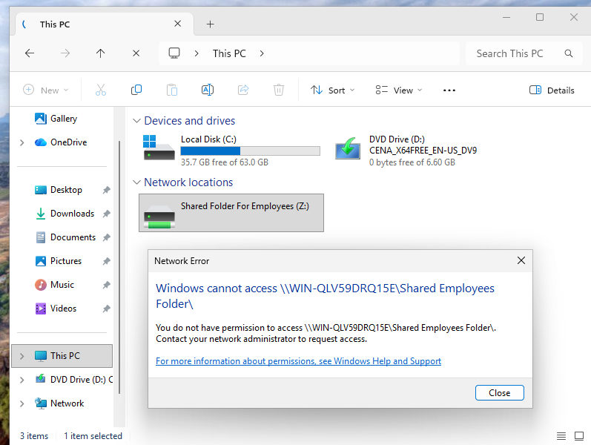Click the Rename icon in toolbar
The image size is (591, 445).
point(208,90)
